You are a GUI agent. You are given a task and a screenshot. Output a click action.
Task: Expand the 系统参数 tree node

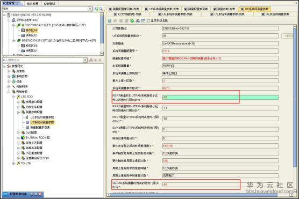(9, 76)
